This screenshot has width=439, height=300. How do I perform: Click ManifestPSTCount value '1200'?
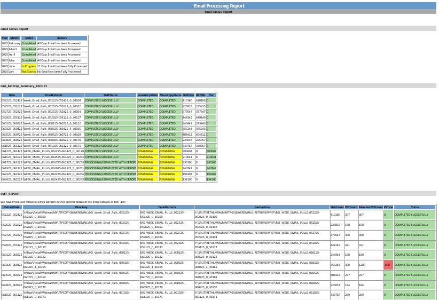[371, 265]
